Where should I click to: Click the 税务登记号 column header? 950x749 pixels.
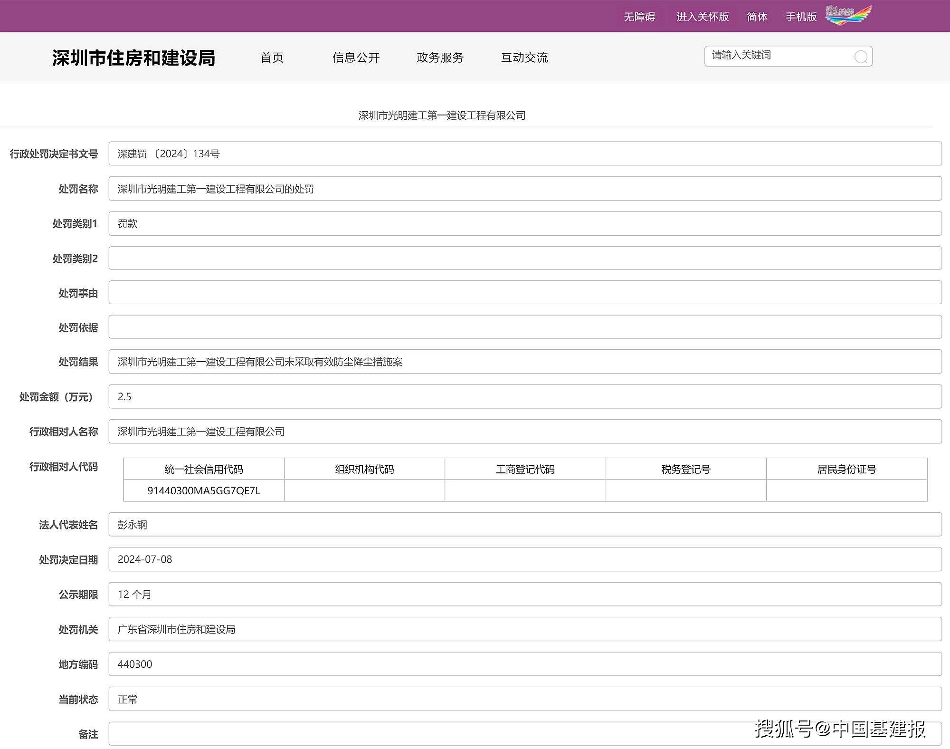click(x=686, y=469)
